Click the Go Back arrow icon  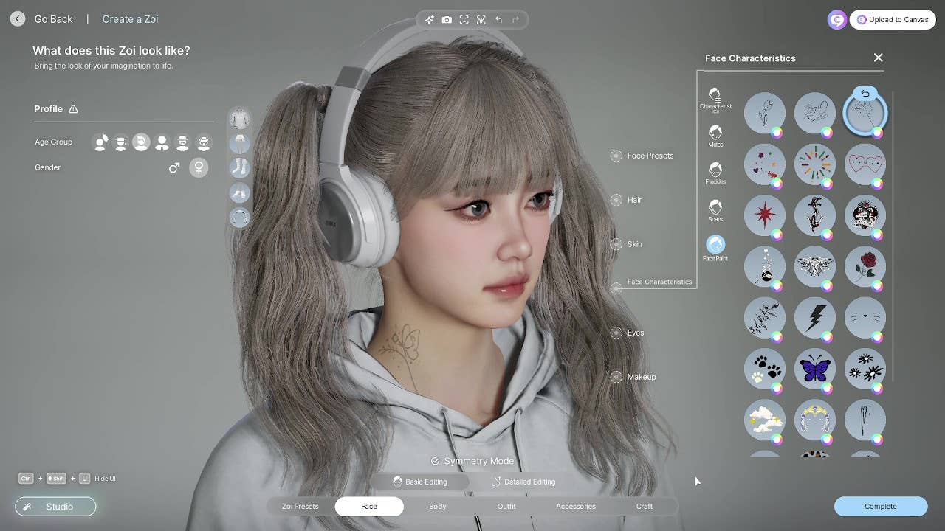pos(18,19)
